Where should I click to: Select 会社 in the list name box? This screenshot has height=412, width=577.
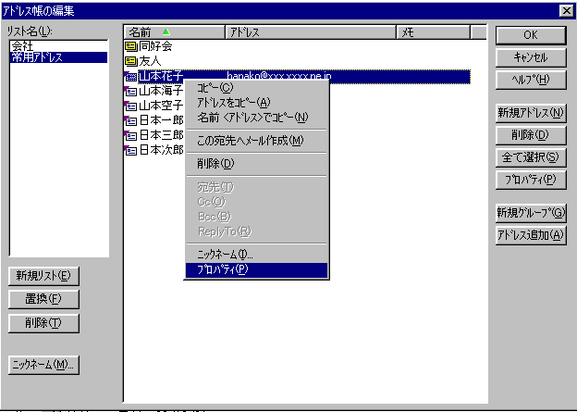[x=23, y=46]
